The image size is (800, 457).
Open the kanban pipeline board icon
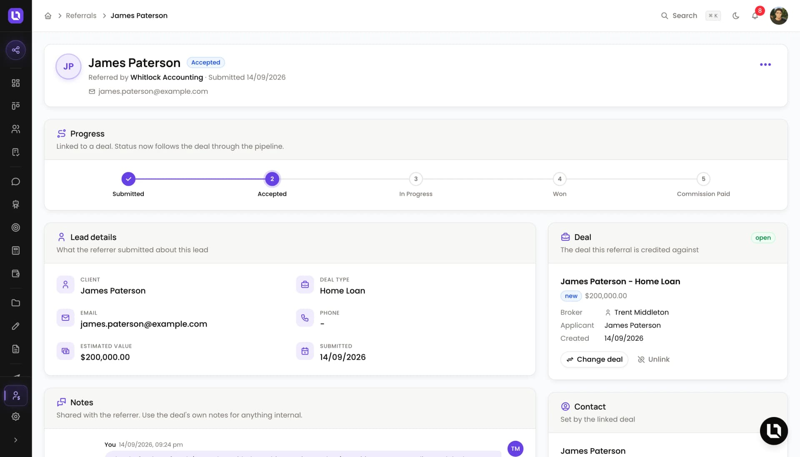[x=16, y=106]
